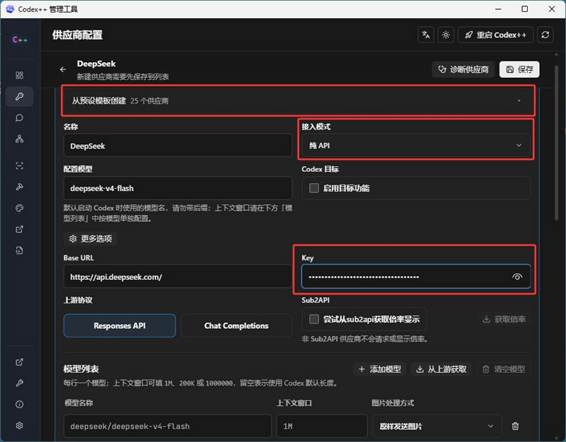Click 添加模型 button
Viewport: 566px width, 442px height.
coord(379,369)
